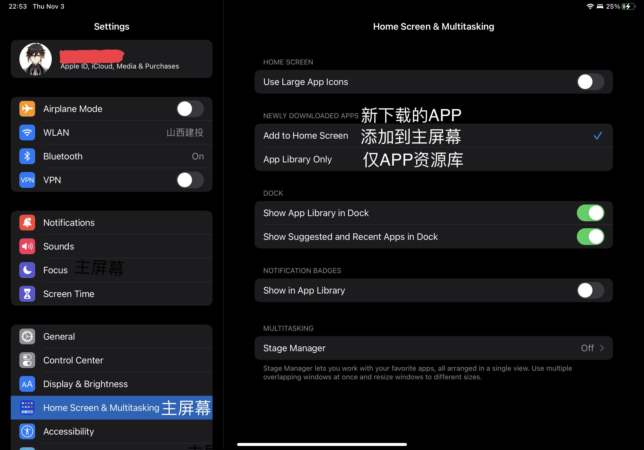Enable Show in App Library badges switch
644x450 pixels.
pos(590,290)
